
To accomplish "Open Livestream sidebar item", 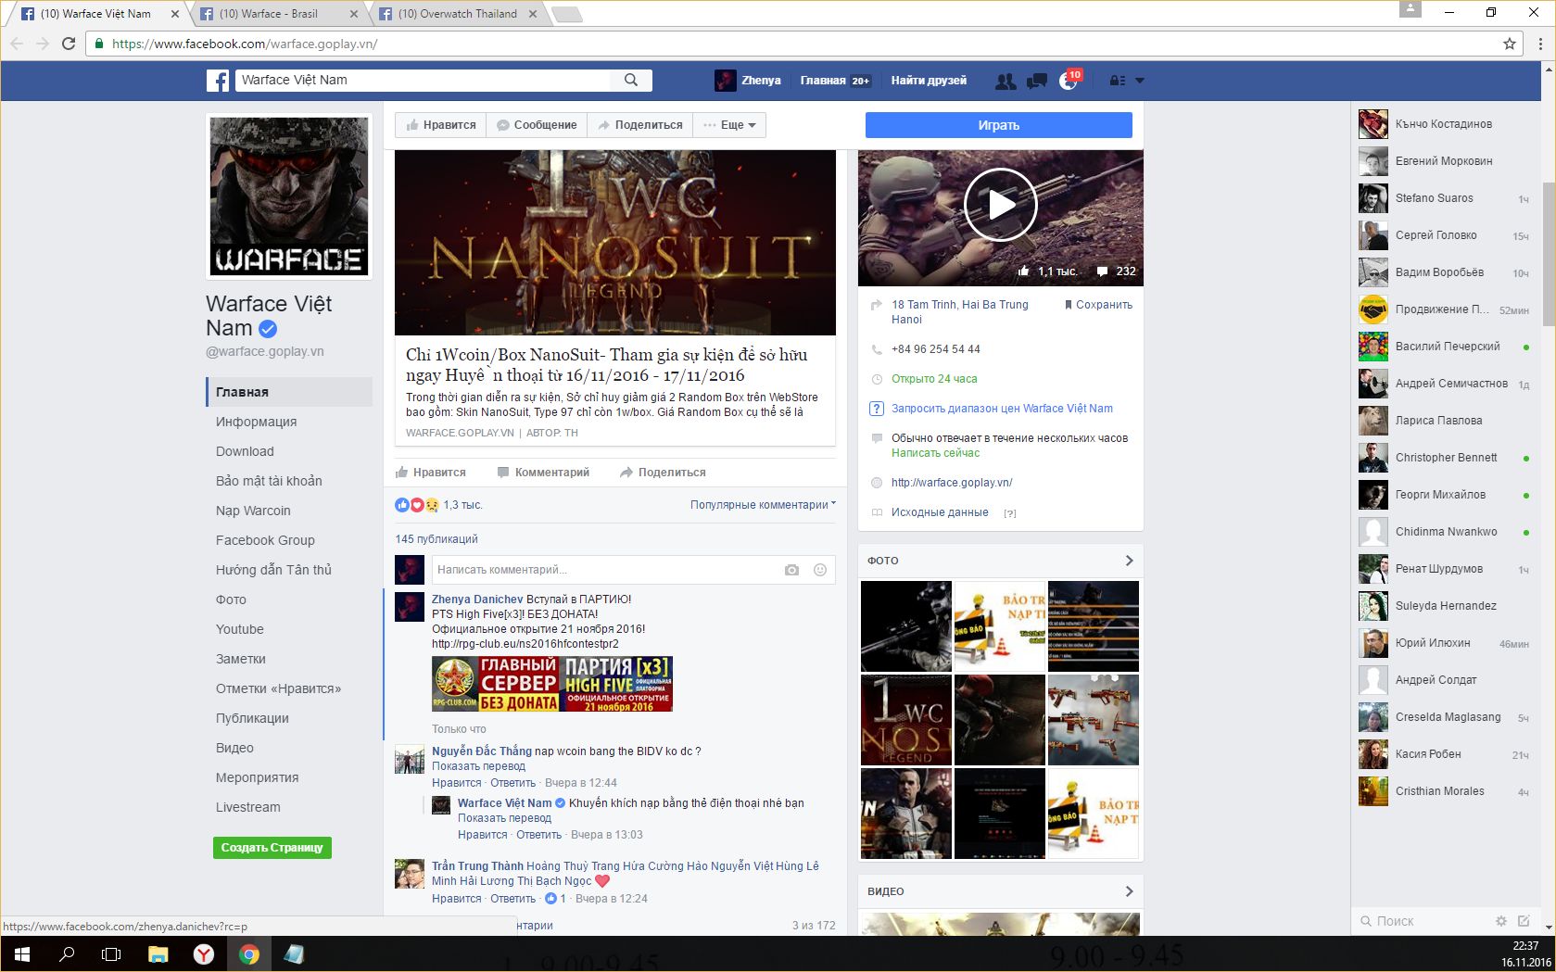I will pyautogui.click(x=248, y=807).
